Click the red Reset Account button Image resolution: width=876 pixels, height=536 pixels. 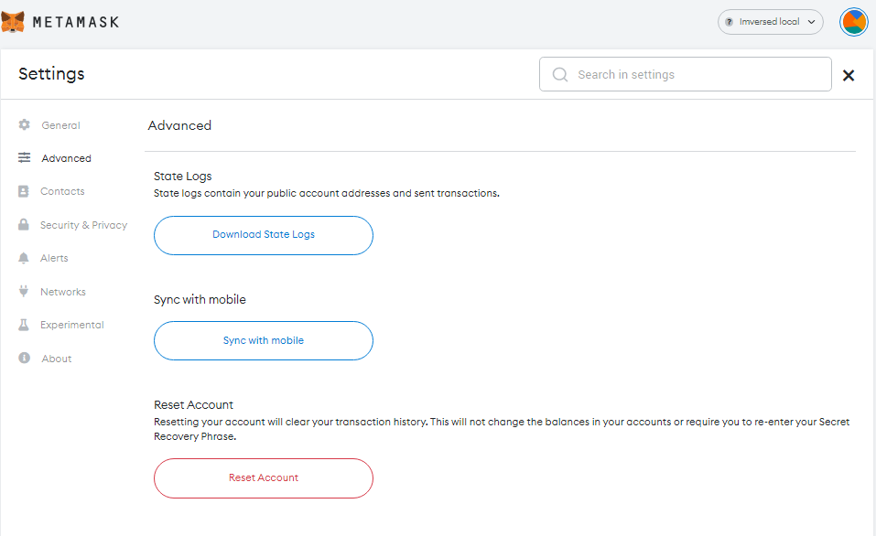tap(263, 478)
